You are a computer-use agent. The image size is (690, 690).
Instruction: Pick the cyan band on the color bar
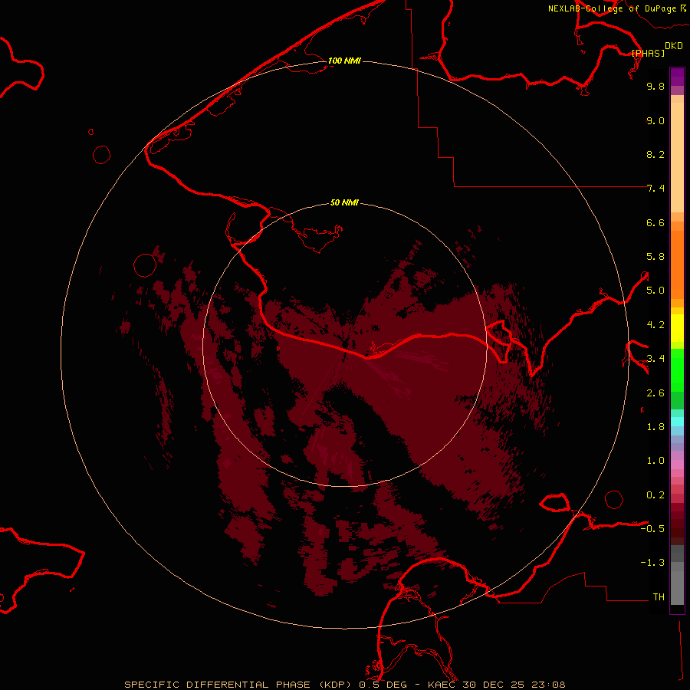point(677,422)
